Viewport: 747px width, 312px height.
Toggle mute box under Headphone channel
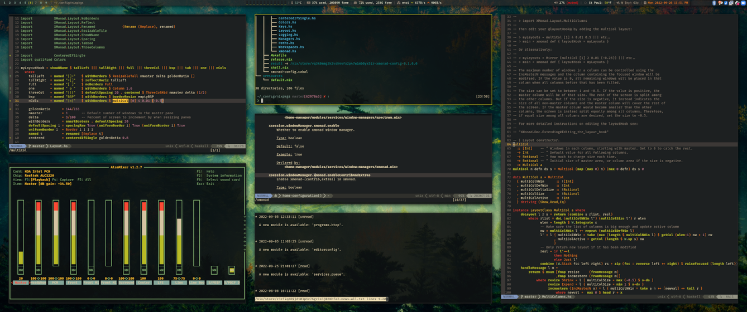point(38,270)
